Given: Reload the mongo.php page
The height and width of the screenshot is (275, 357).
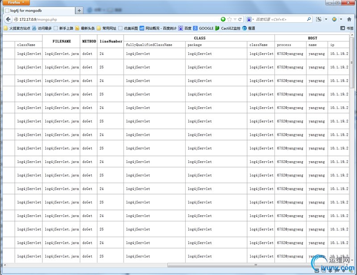Looking at the screenshot, I should click(x=240, y=19).
